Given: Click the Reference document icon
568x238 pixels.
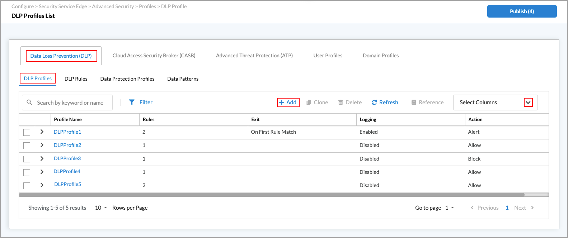Looking at the screenshot, I should click(x=414, y=103).
